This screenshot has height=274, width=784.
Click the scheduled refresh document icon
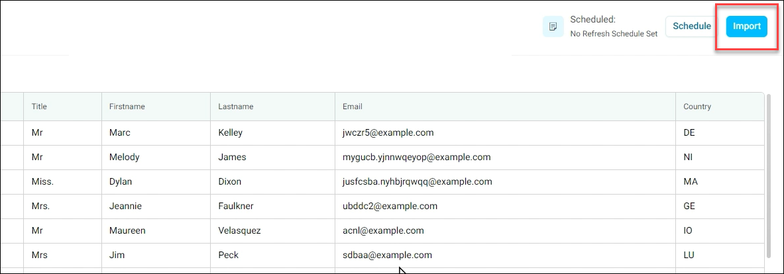(x=553, y=26)
